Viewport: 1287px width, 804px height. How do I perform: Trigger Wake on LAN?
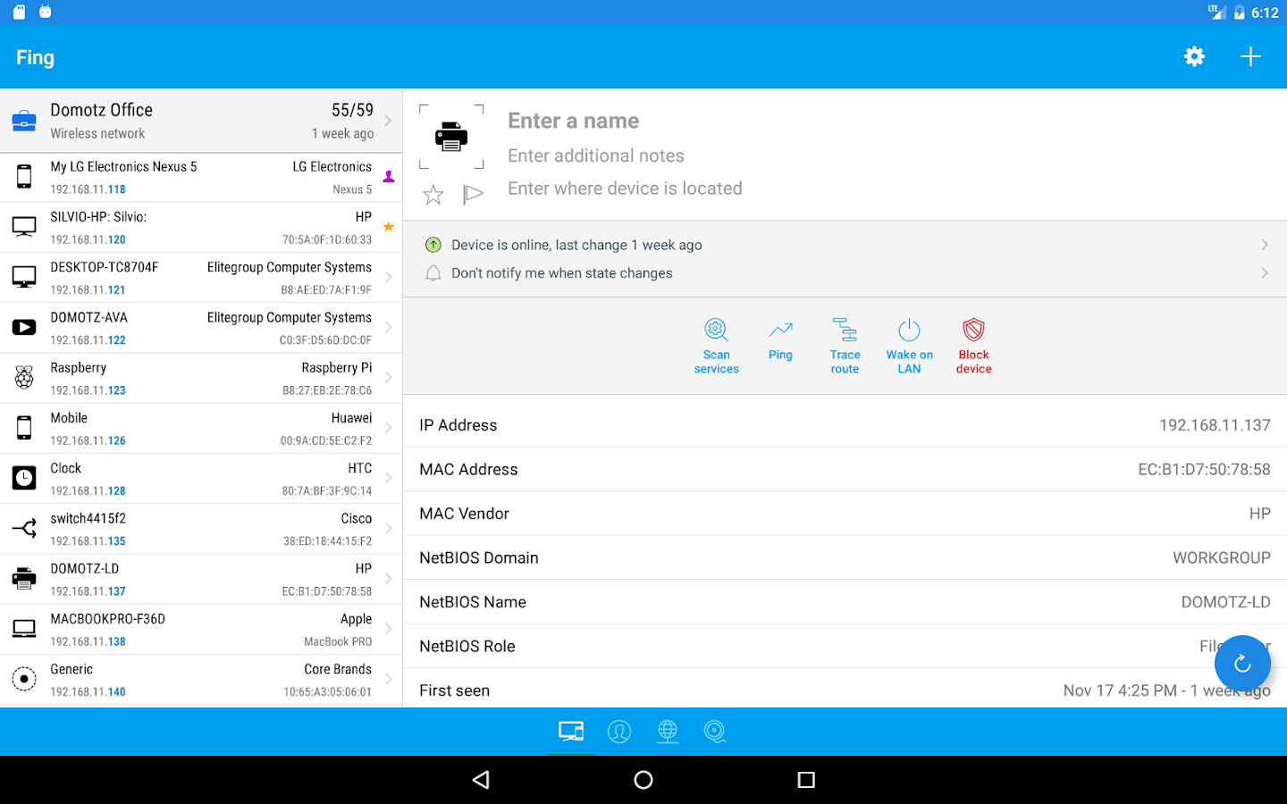[909, 346]
